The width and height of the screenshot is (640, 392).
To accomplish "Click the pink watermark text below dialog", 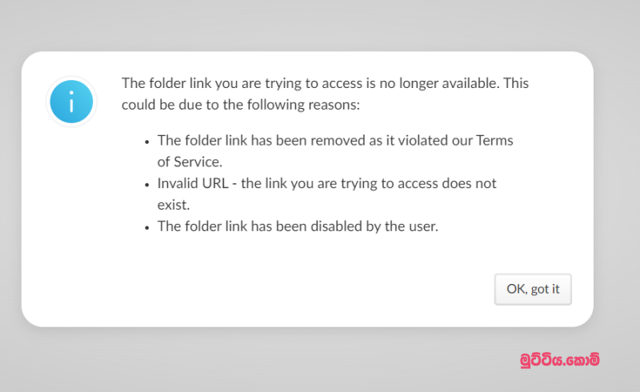I will 559,361.
